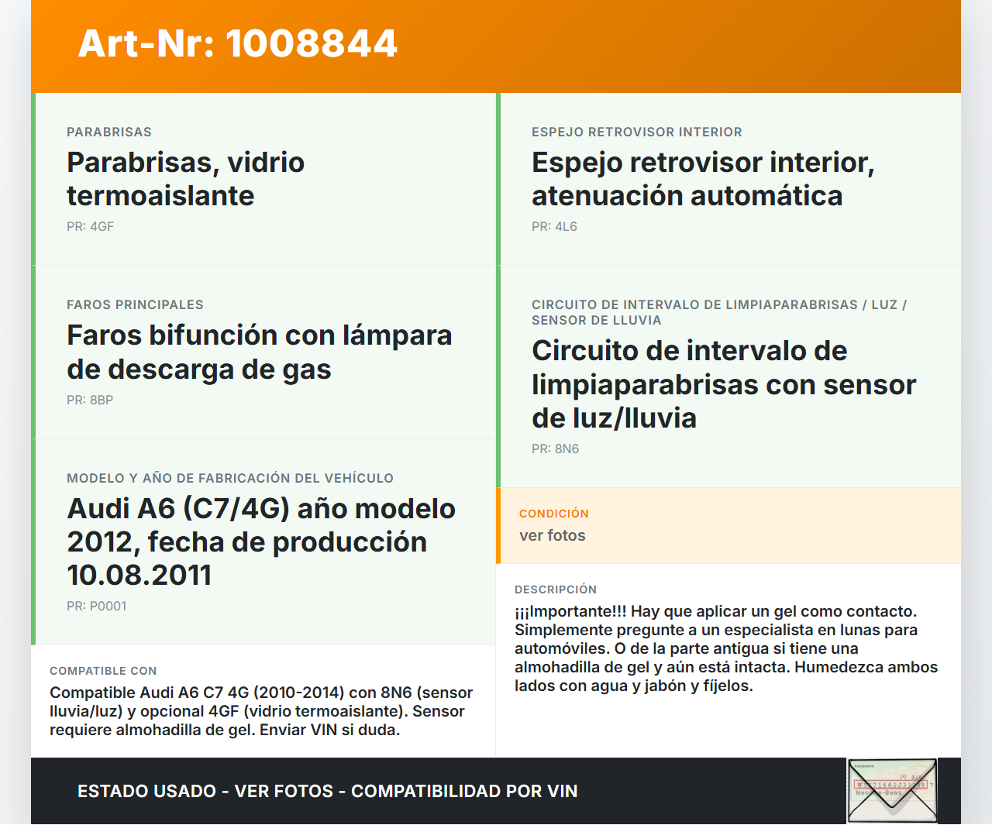The height and width of the screenshot is (825, 992).
Task: Click the COMPATIBLE CON section label
Action: (103, 671)
